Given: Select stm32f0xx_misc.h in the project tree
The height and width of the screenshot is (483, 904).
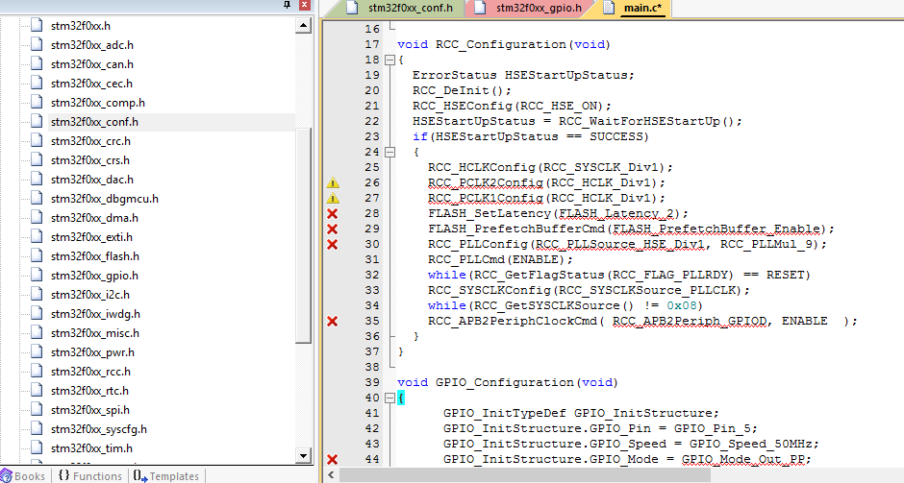Looking at the screenshot, I should pyautogui.click(x=95, y=333).
